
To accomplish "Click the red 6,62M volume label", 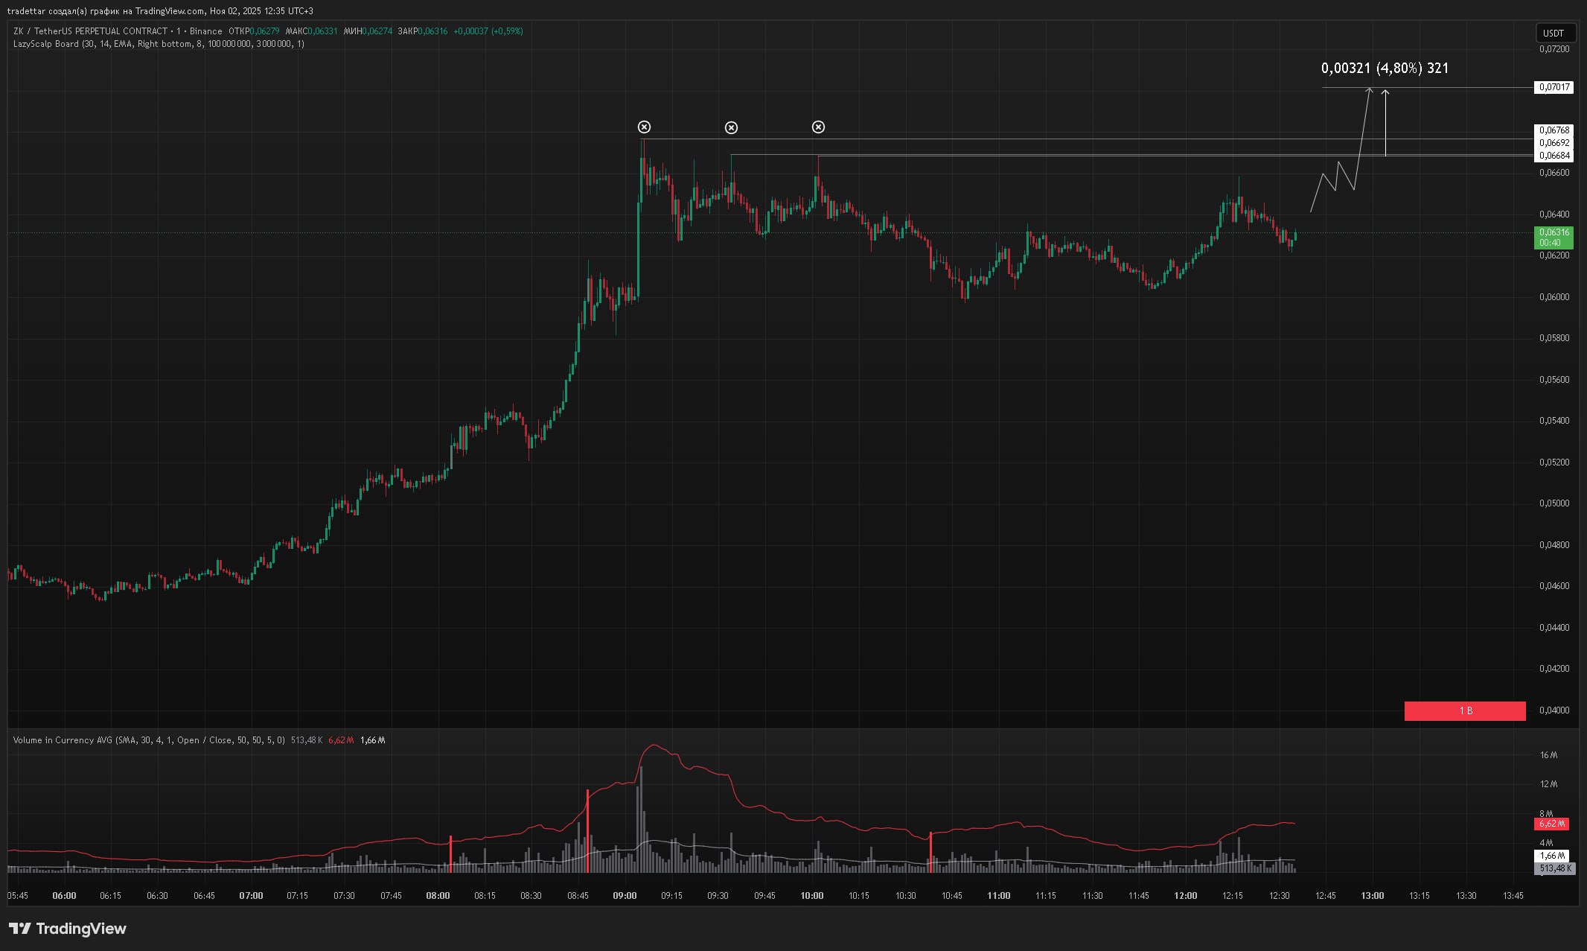I will (x=1551, y=824).
